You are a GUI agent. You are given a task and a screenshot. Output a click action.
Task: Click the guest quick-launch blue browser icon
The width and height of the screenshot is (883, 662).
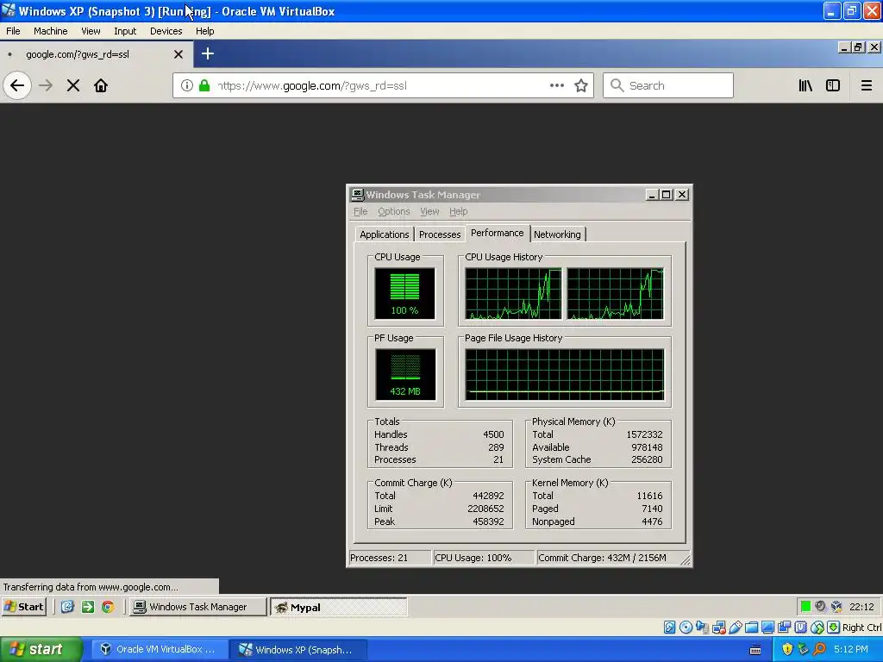67,607
